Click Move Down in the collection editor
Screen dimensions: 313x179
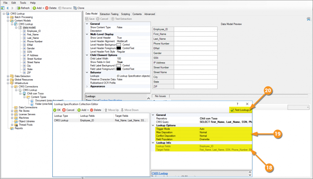[x=130, y=110]
